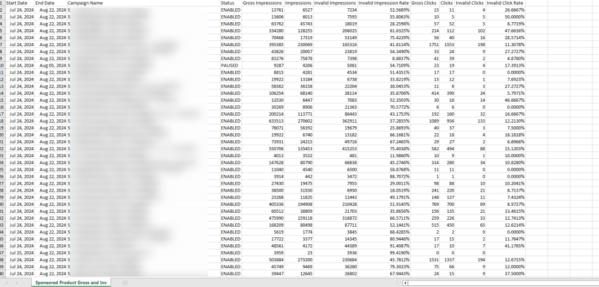Select the Aug 05, 2024 end date cell
Image resolution: width=599 pixels, height=287 pixels.
tap(50, 65)
